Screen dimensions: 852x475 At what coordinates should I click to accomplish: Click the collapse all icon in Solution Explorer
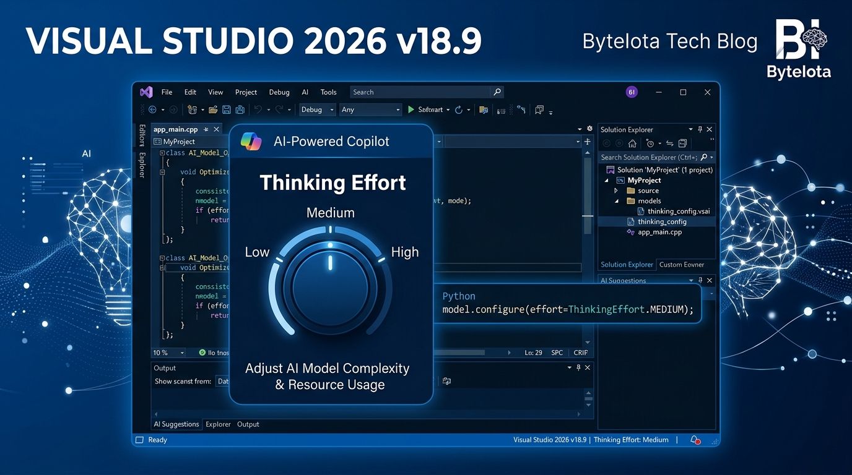682,143
